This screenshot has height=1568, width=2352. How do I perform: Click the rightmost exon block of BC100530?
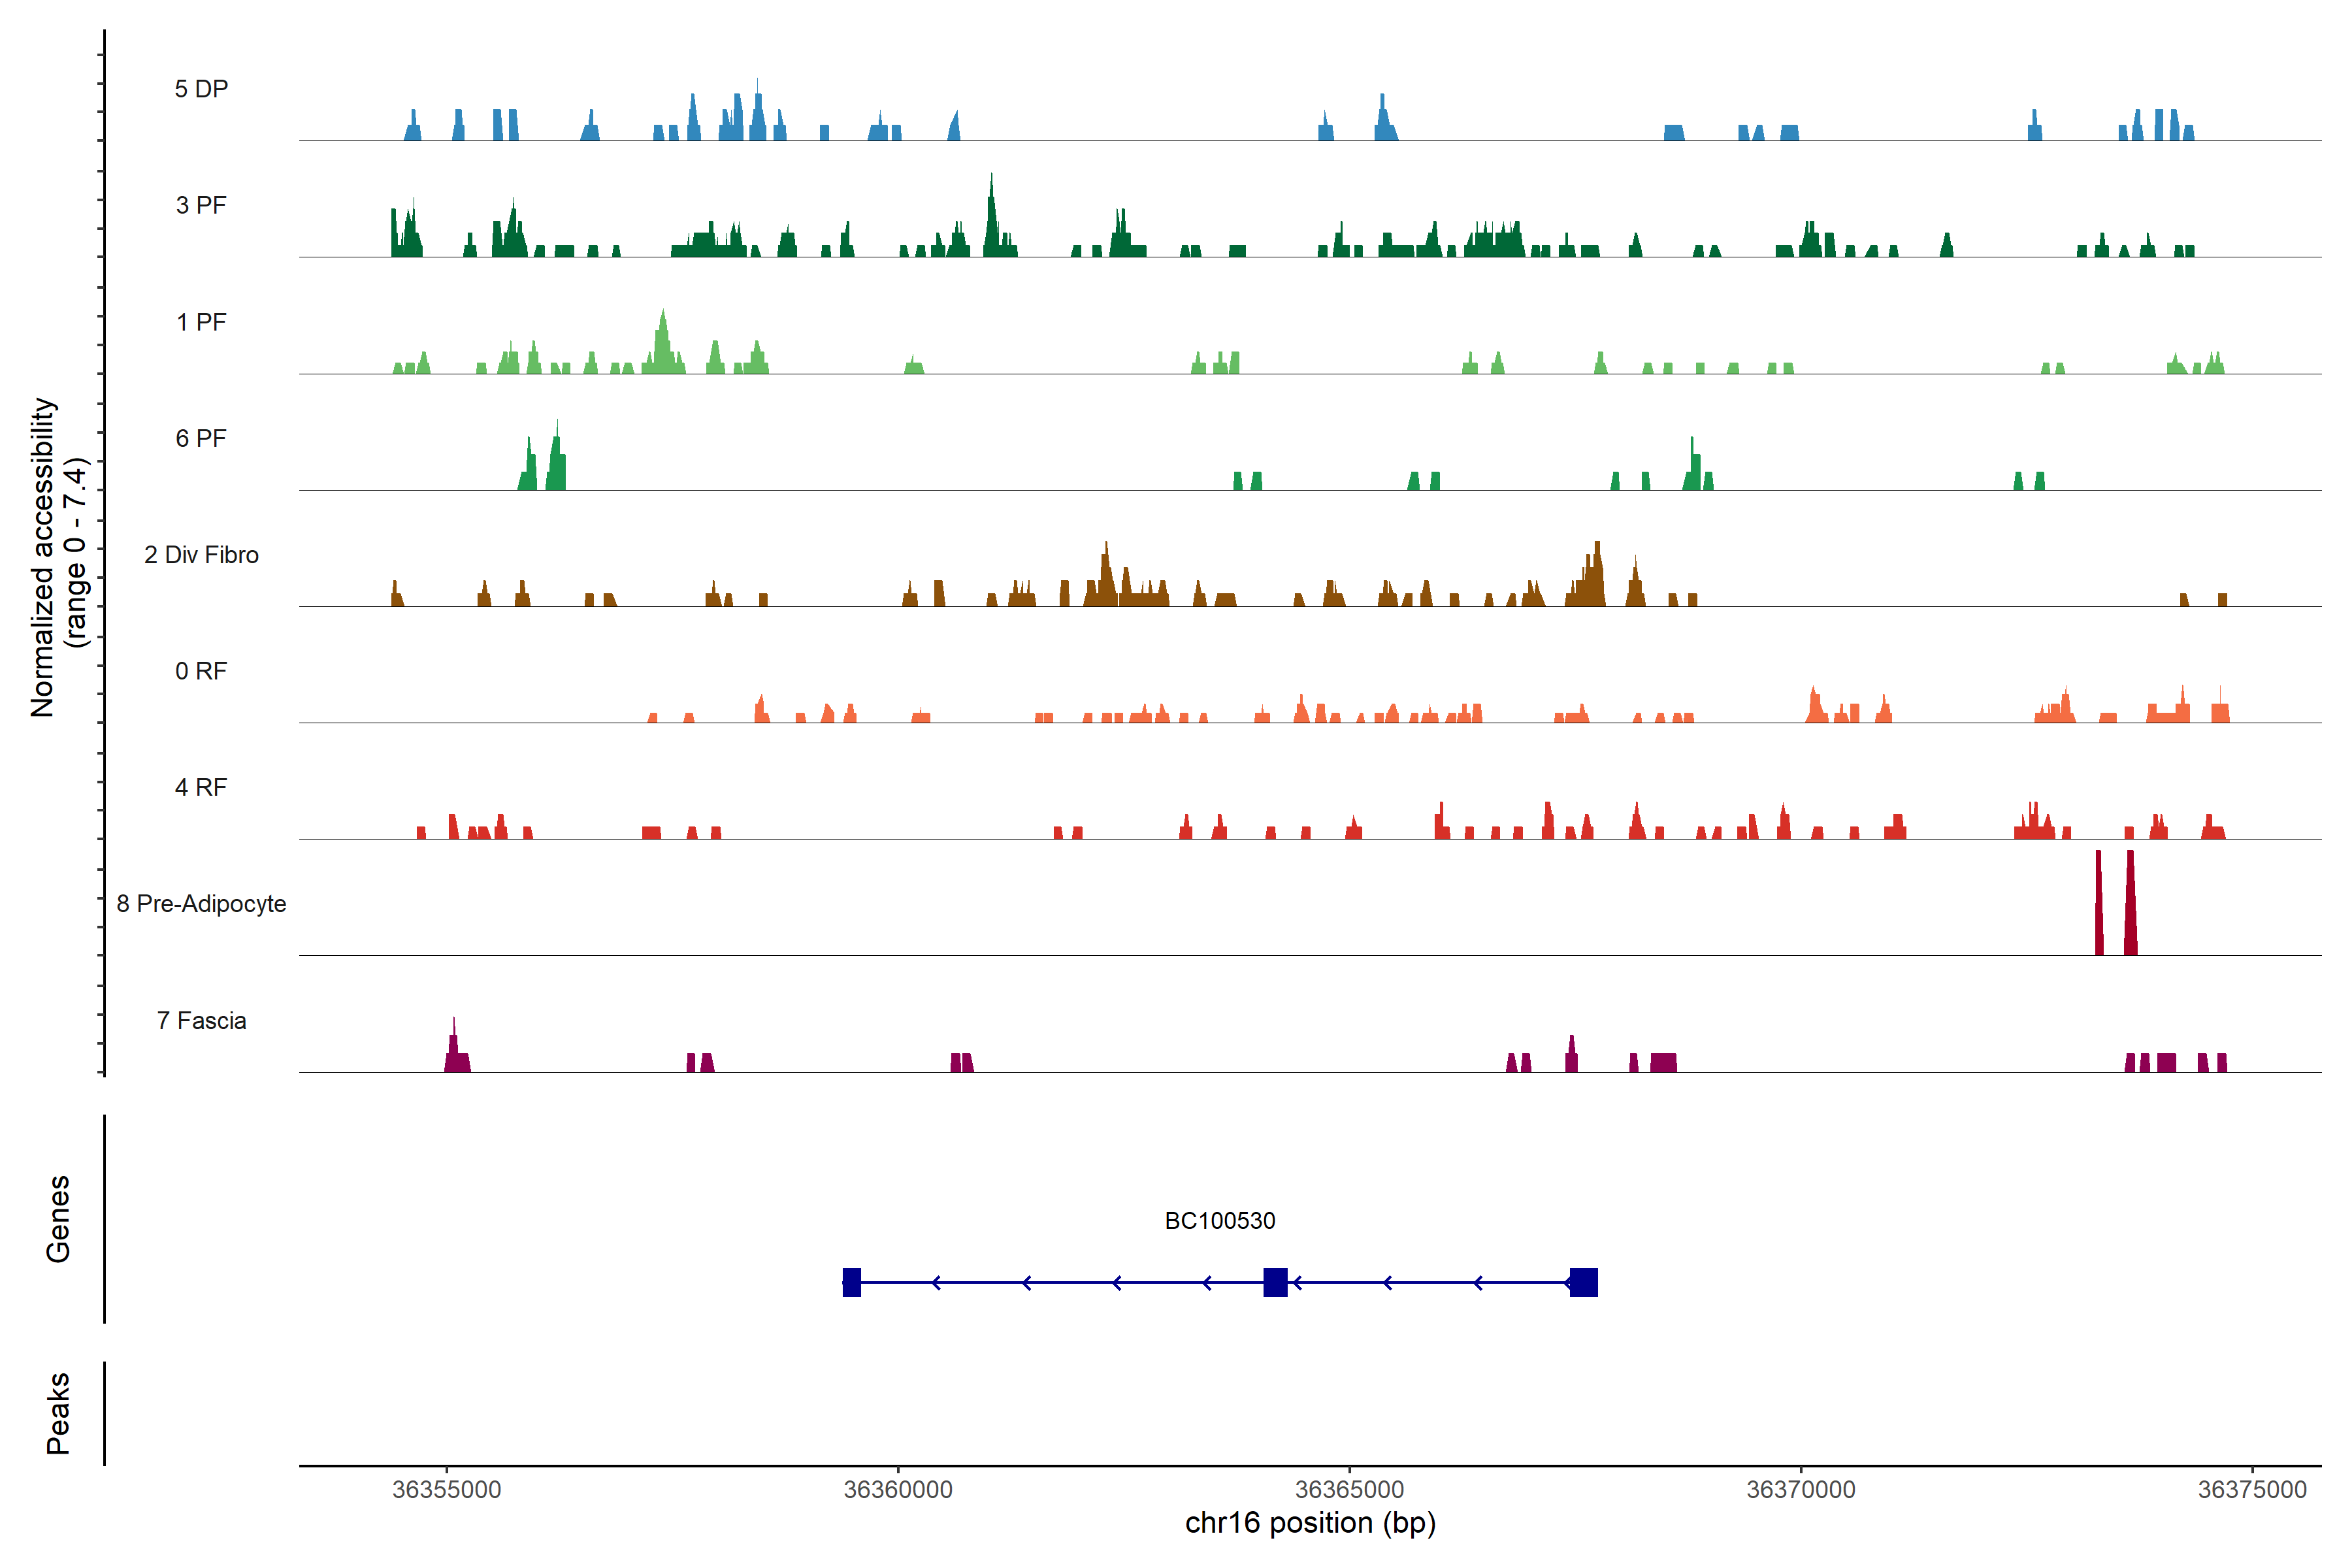click(x=1583, y=1282)
